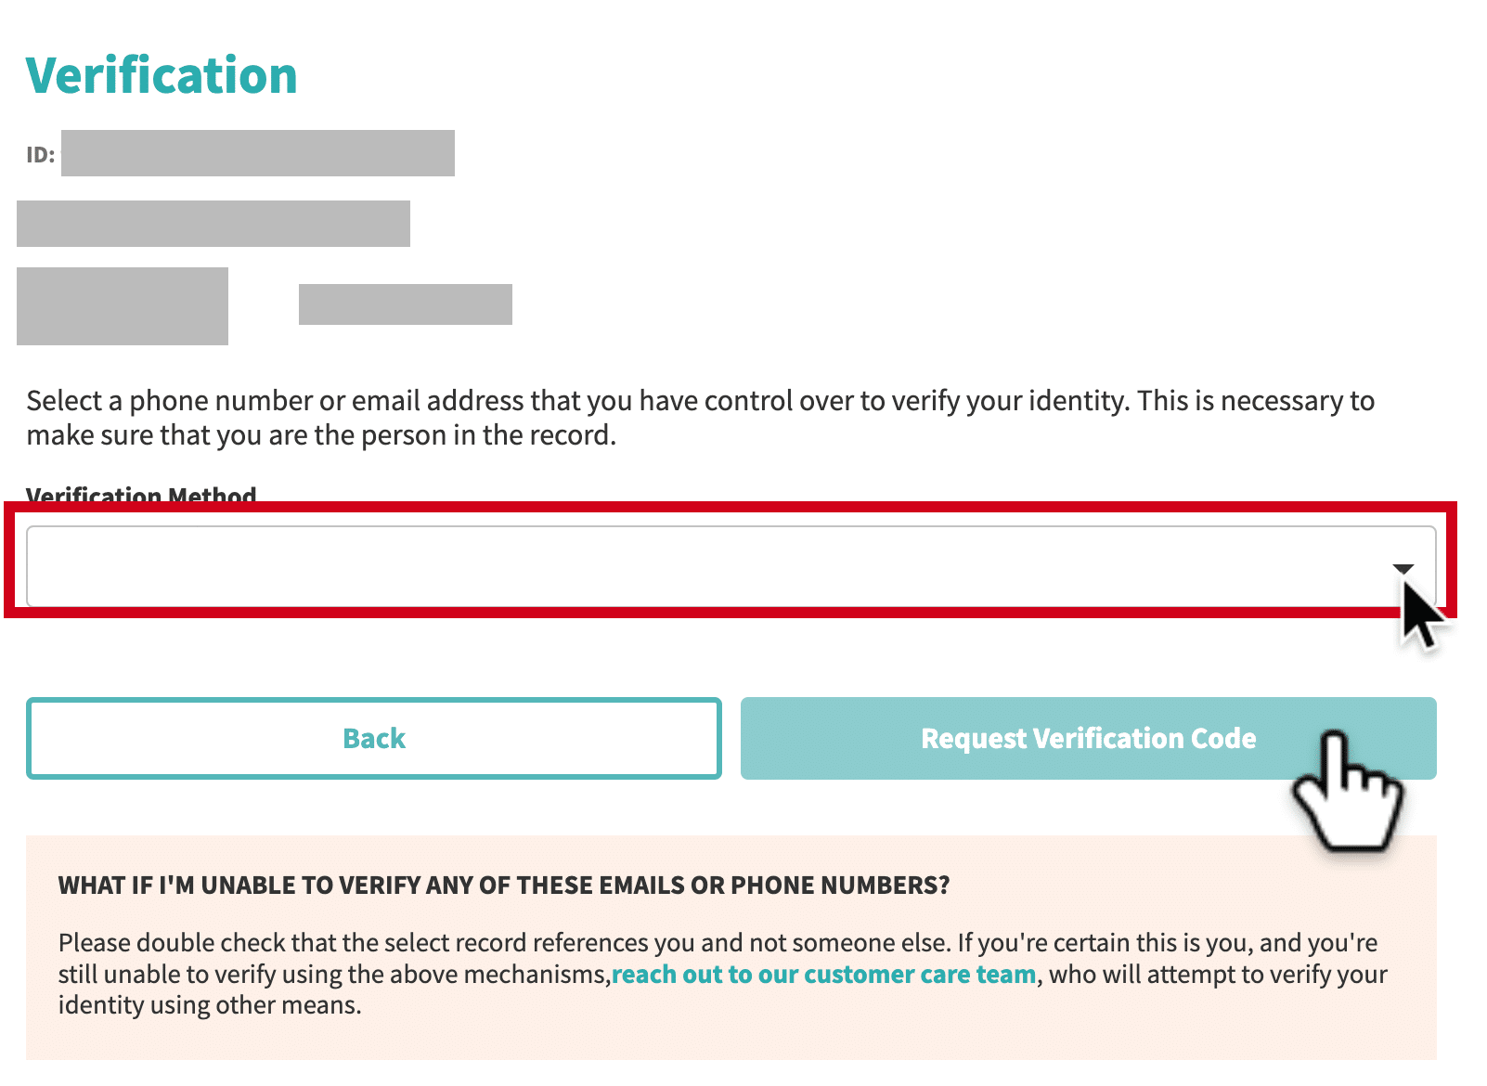Open the Verification Method dropdown field
This screenshot has height=1086, width=1487.
click(x=731, y=566)
